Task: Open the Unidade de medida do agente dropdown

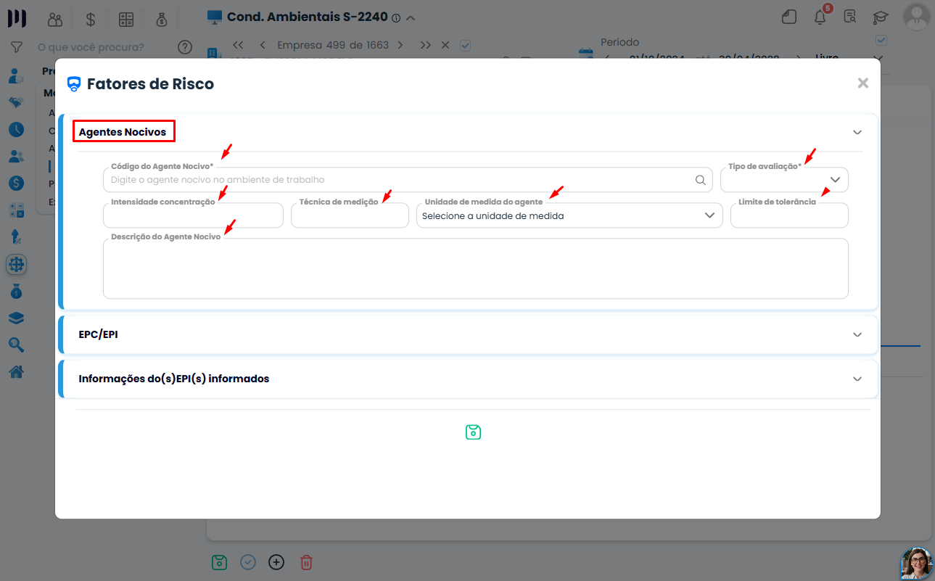Action: 569,215
